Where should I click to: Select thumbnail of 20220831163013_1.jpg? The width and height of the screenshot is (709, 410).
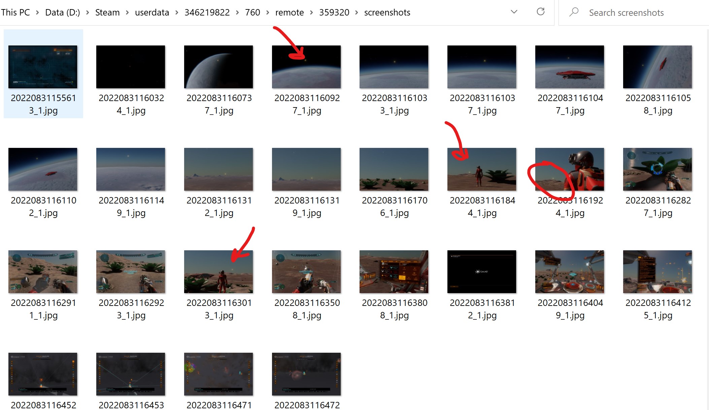pos(218,272)
